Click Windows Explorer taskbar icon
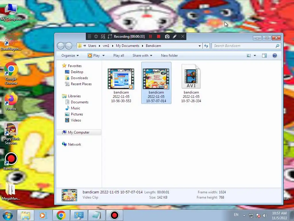The height and width of the screenshot is (221, 294). (x=26, y=215)
